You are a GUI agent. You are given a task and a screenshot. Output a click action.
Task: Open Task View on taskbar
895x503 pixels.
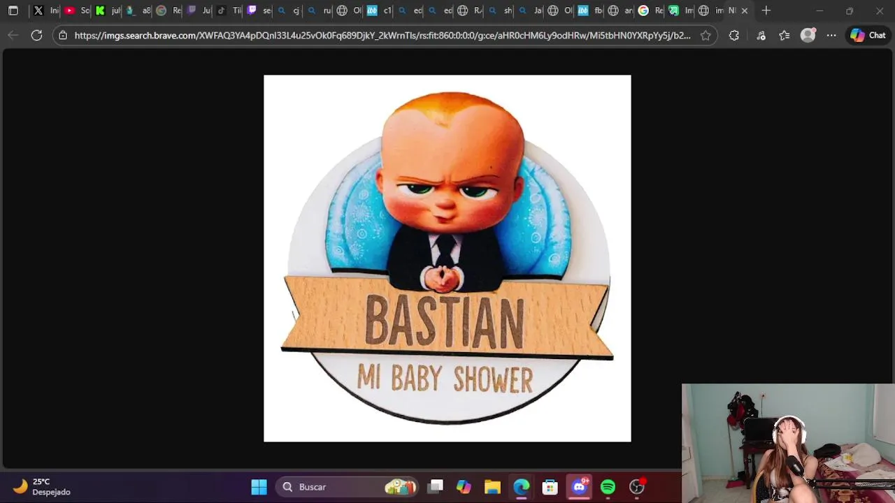point(436,487)
